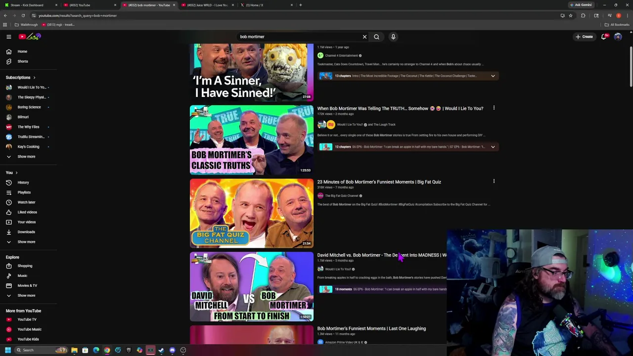Open the Create button
Image resolution: width=633 pixels, height=356 pixels.
point(584,37)
